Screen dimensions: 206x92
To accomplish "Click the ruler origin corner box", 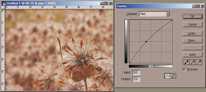I will (x=3, y=8).
